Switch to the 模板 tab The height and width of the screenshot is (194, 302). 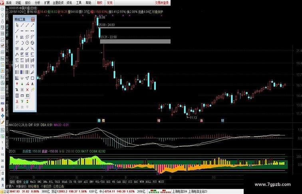tap(19, 182)
